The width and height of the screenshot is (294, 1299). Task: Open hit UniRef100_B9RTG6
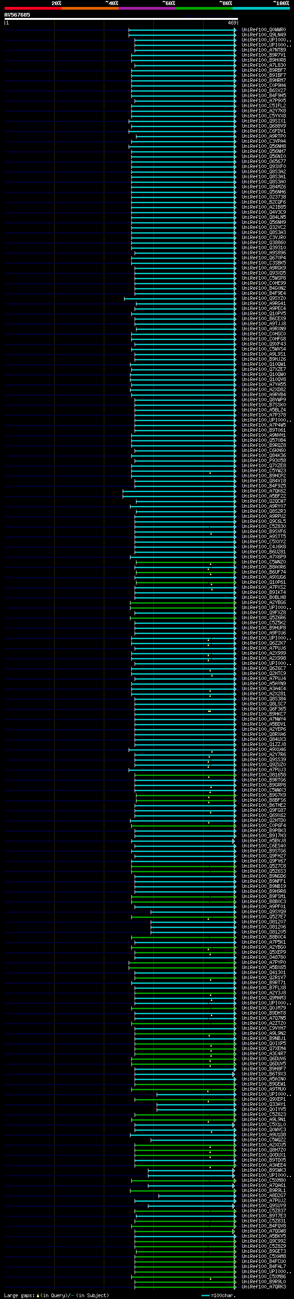point(263,780)
